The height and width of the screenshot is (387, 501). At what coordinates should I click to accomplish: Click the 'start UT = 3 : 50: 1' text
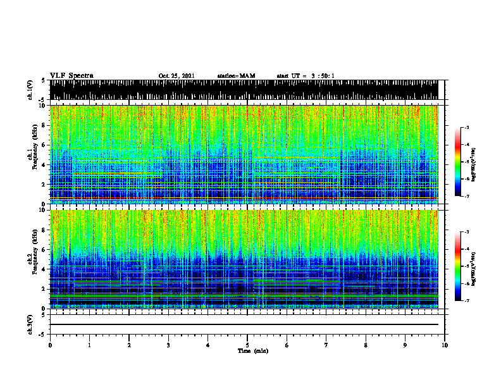pyautogui.click(x=306, y=76)
